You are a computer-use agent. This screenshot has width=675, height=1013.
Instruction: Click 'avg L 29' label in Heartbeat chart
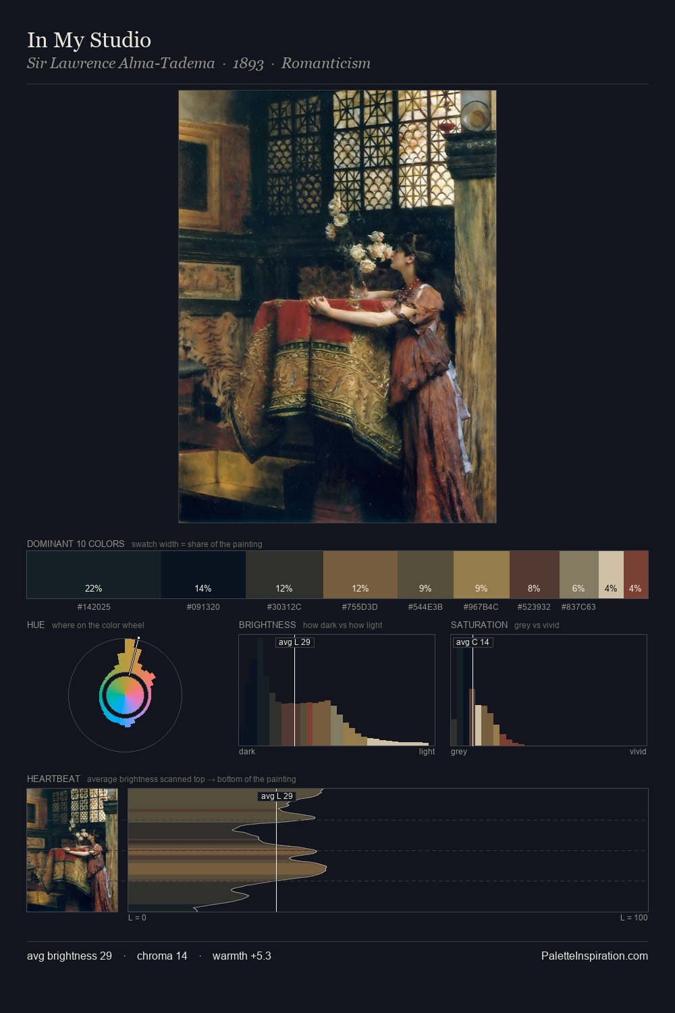[277, 796]
